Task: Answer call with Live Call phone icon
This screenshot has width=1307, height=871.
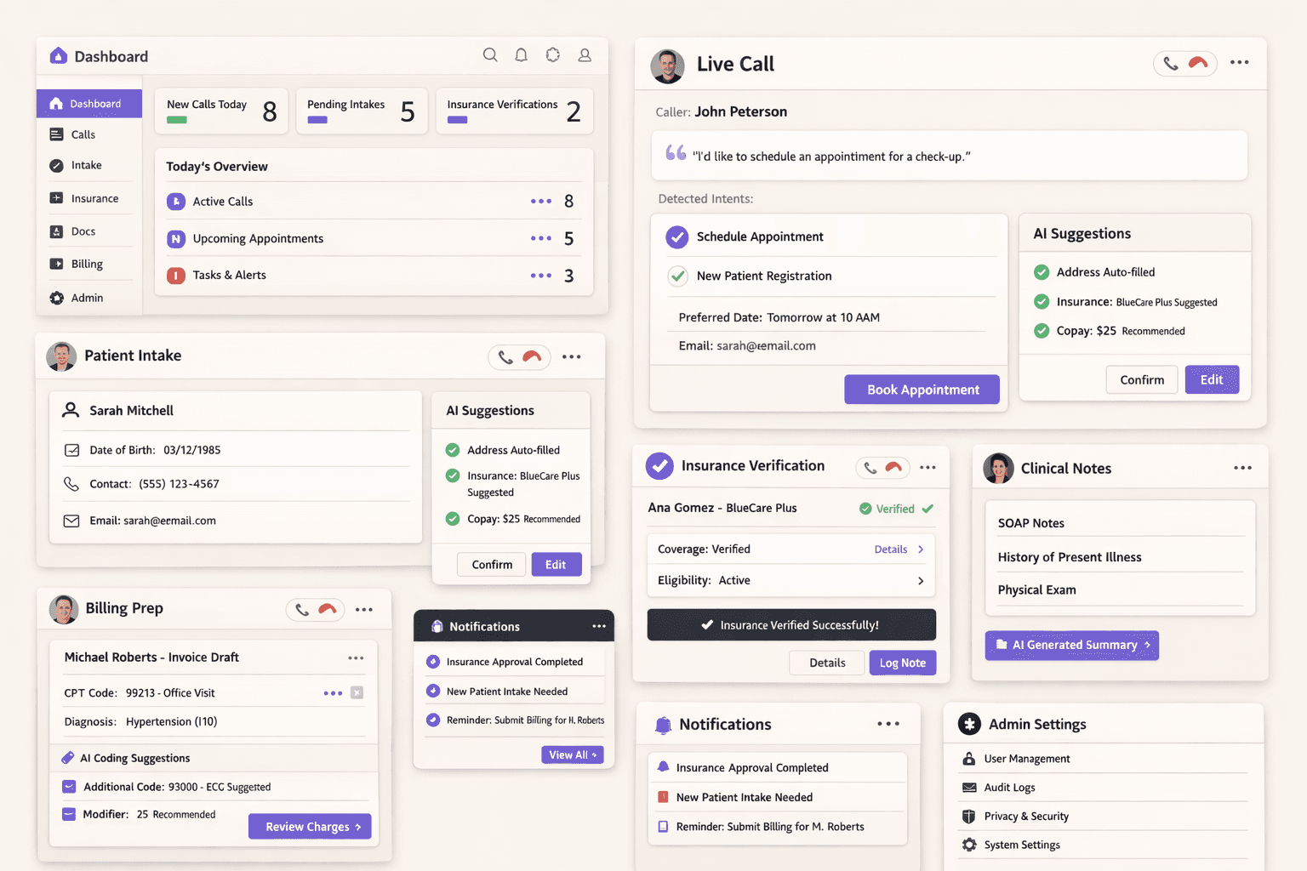Action: 1171,63
